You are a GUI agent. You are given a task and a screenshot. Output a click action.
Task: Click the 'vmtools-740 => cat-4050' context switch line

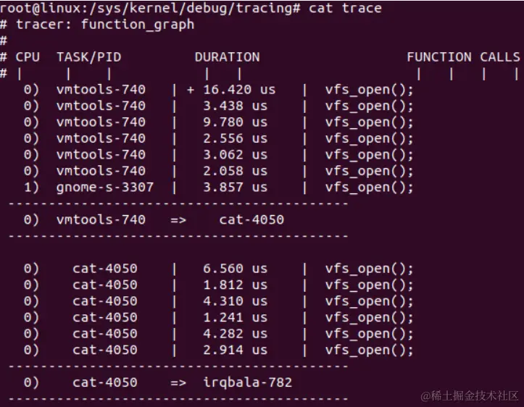(x=170, y=220)
